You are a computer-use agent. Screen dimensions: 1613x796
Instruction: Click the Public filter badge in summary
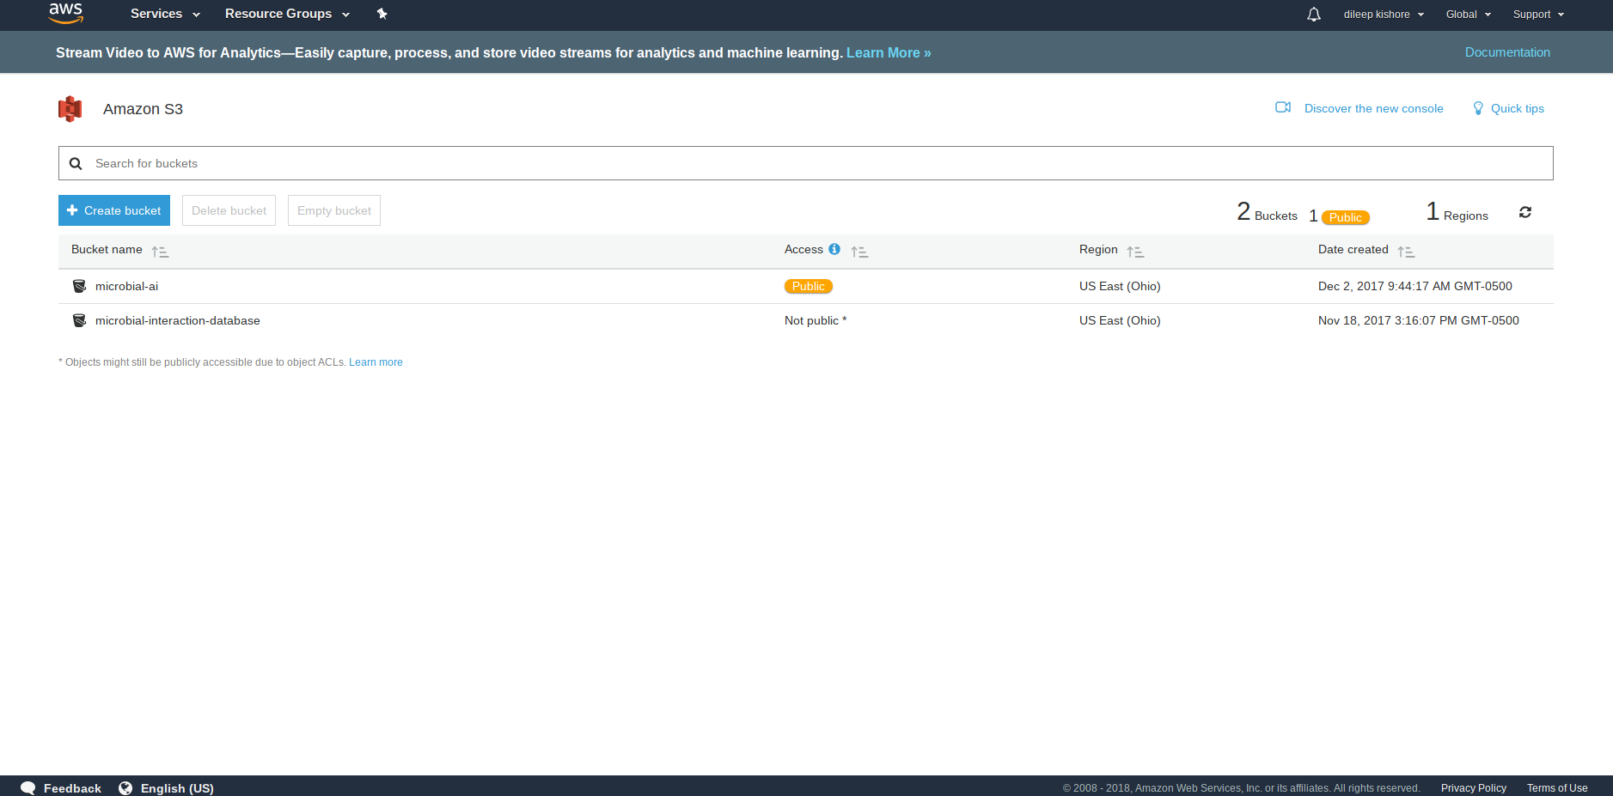tap(1346, 217)
